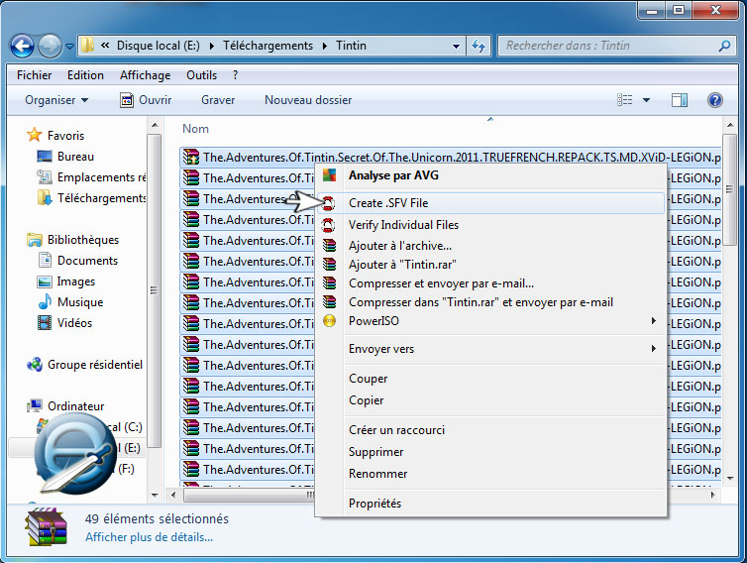The image size is (747, 563).
Task: Choose Copier in context menu
Action: (x=490, y=400)
